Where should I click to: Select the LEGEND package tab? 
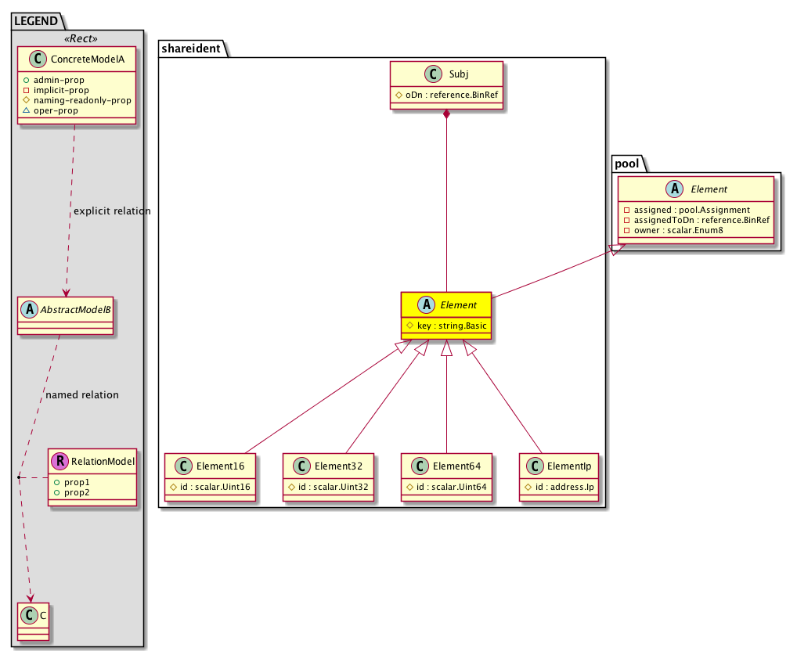point(35,21)
